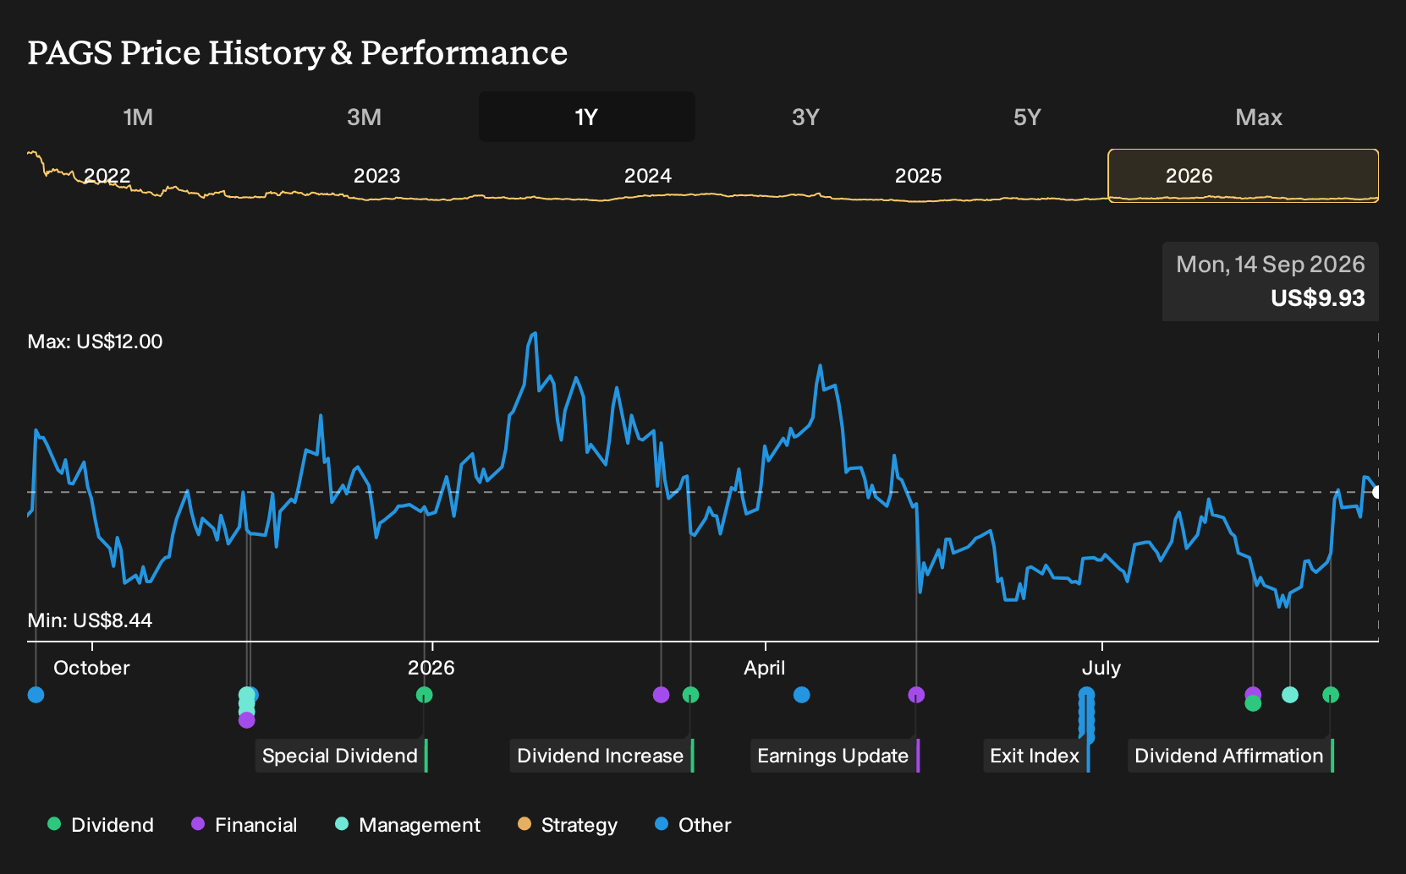Click the July axis label
Screen dimensions: 1406x874
tap(1101, 668)
